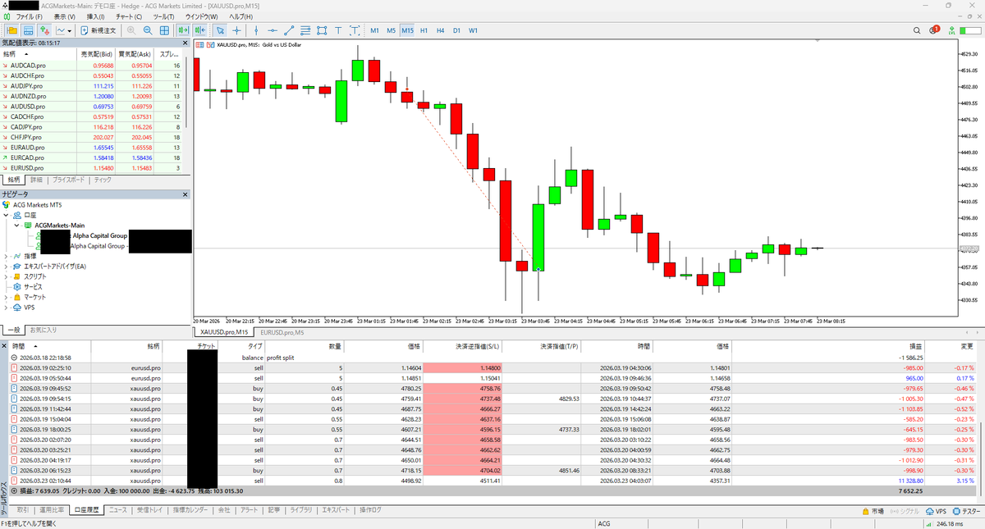Switch chart to M1 timeframe
This screenshot has width=985, height=529.
374,31
